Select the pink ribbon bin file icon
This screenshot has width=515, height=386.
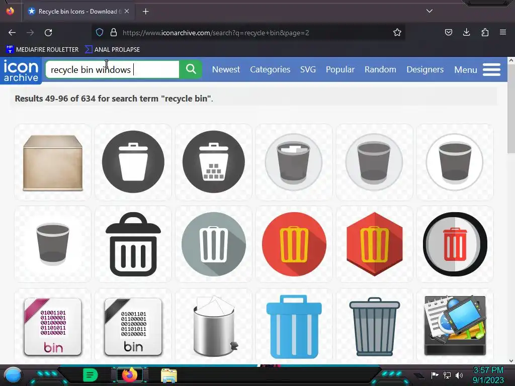coord(52,326)
